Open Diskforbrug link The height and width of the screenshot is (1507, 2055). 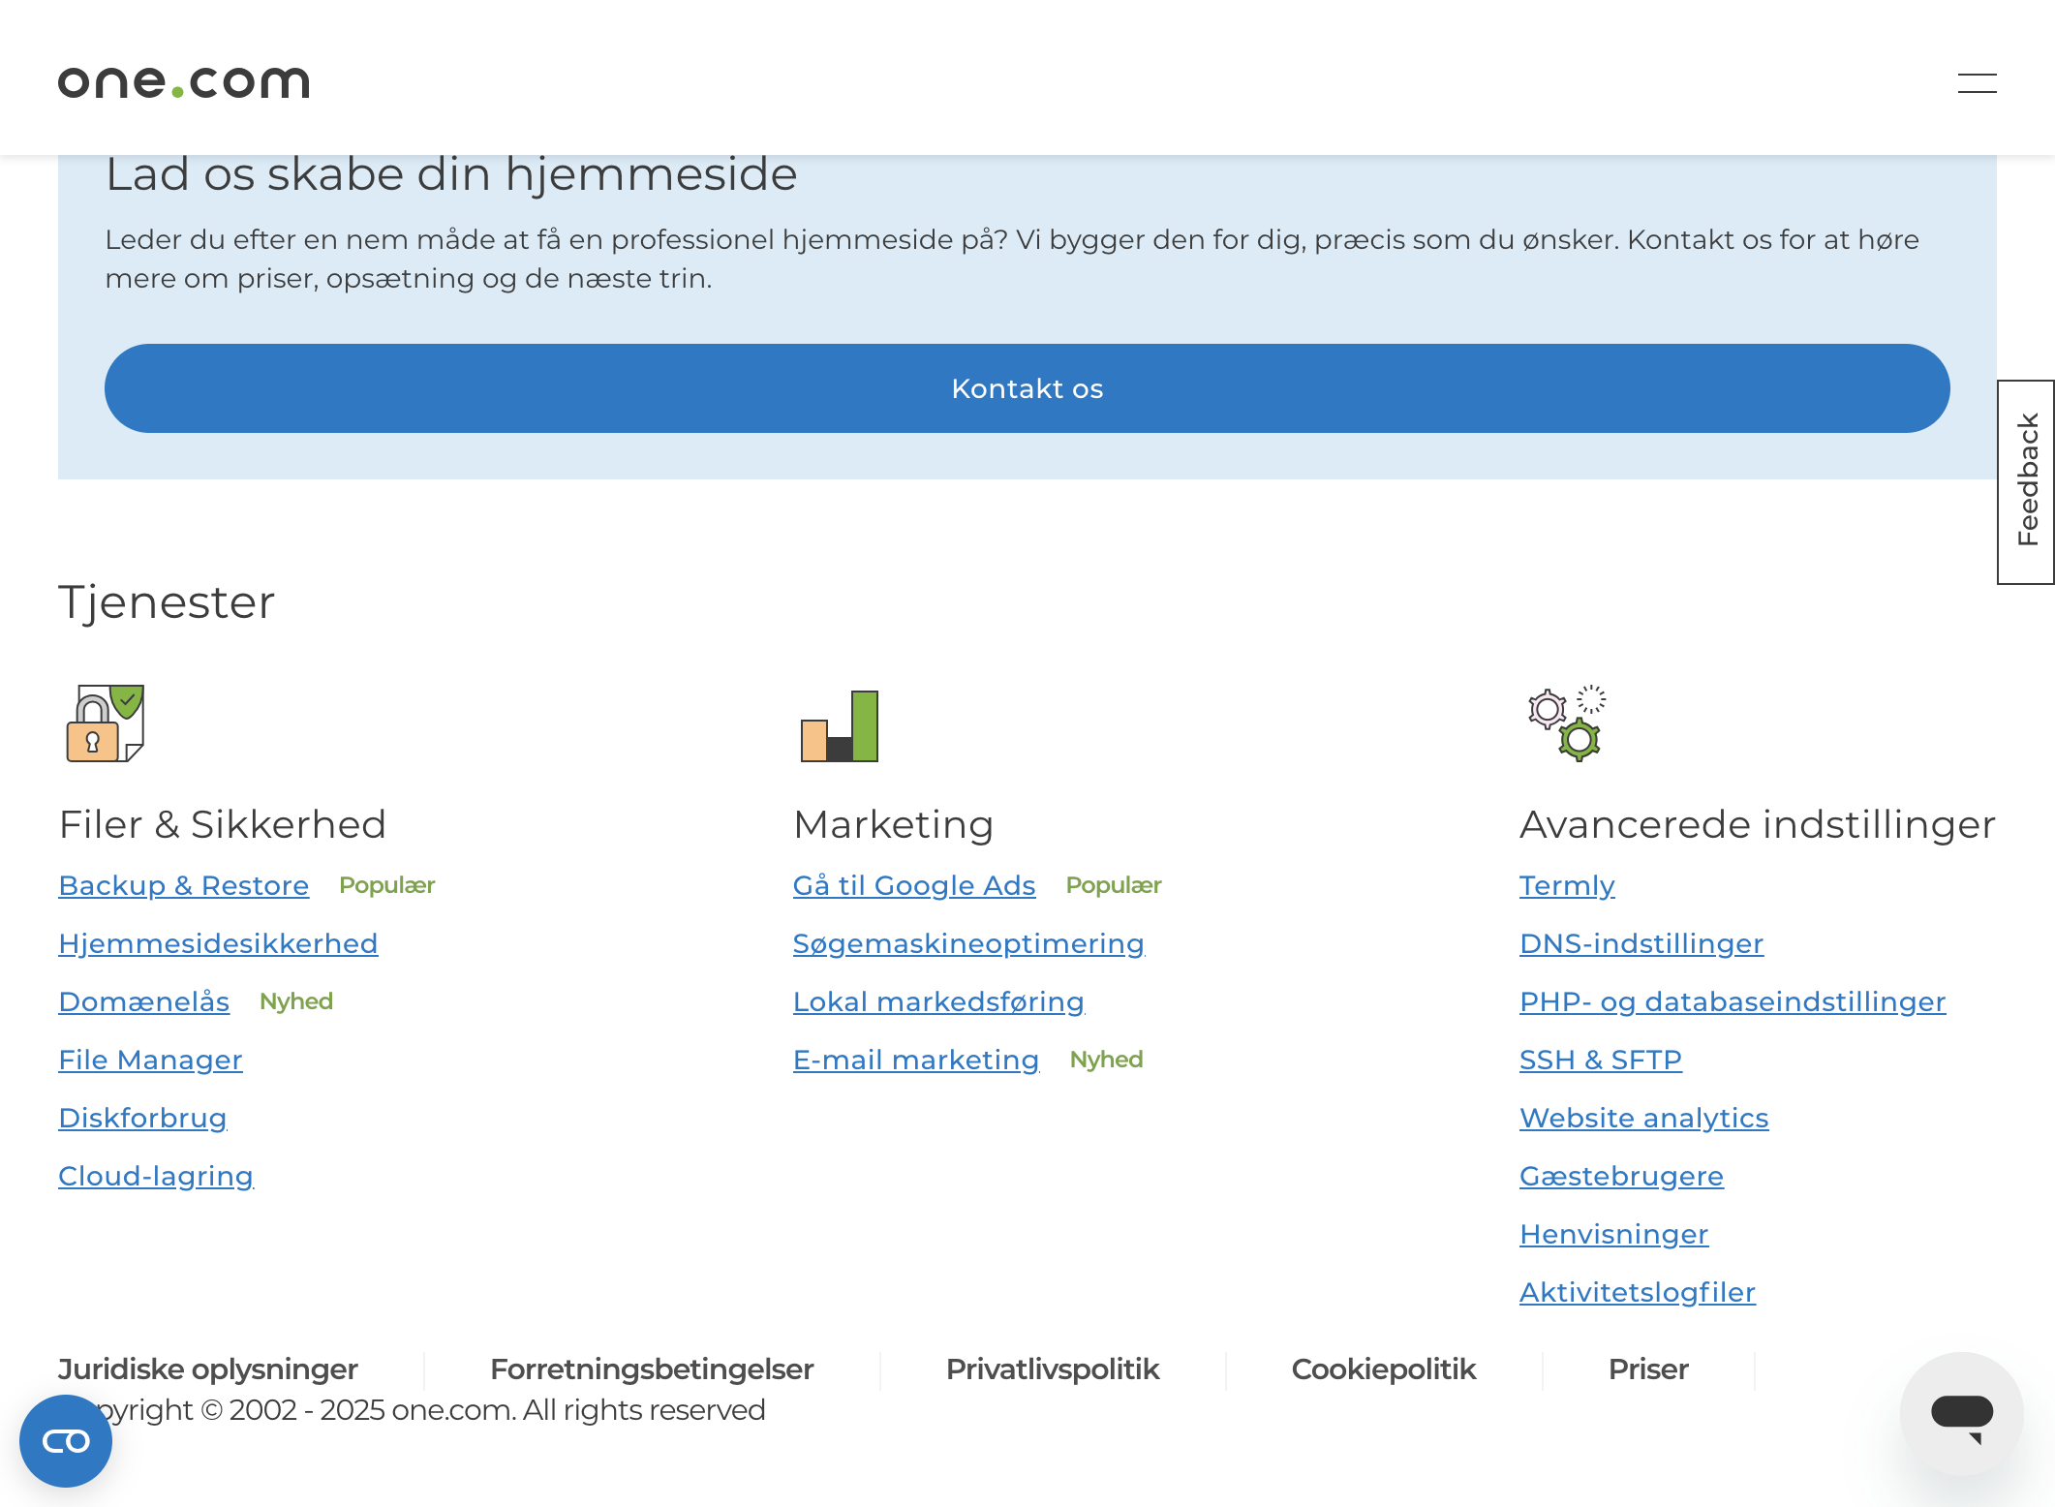(x=142, y=1118)
